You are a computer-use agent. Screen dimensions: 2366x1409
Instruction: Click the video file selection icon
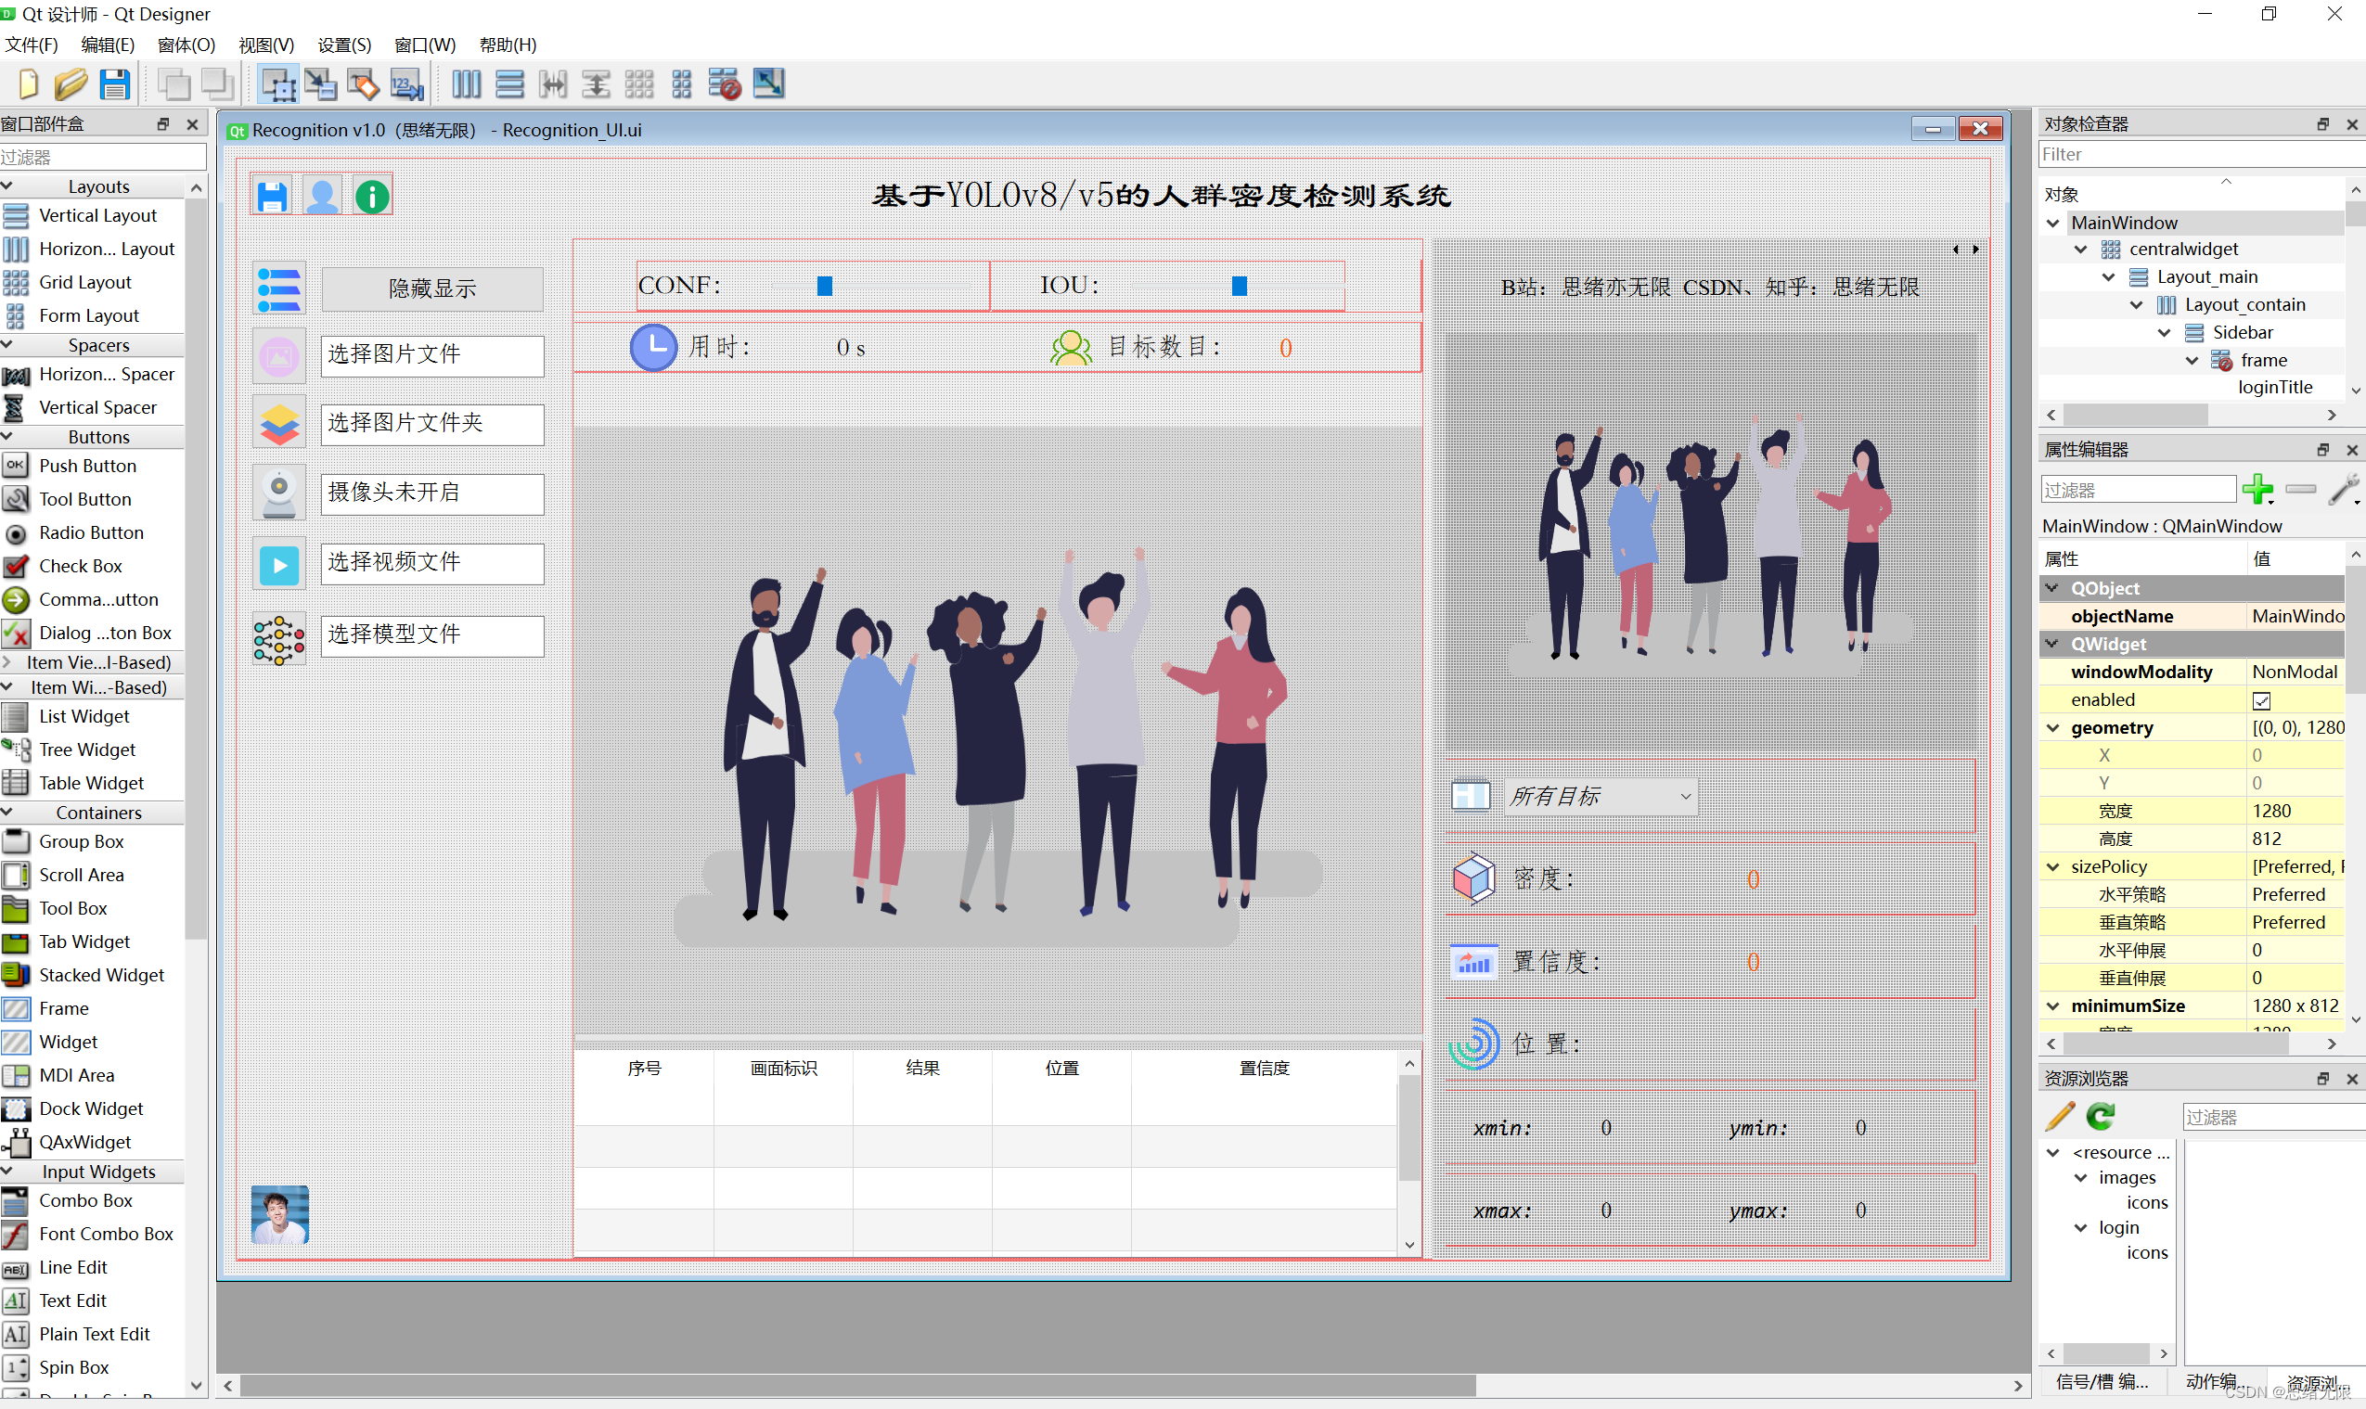pyautogui.click(x=276, y=564)
